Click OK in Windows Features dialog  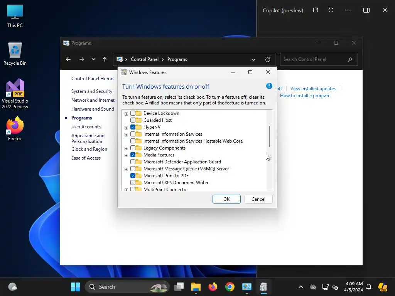226,199
